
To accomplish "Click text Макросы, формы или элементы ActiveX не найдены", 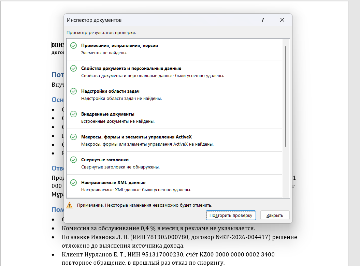I will [147, 144].
